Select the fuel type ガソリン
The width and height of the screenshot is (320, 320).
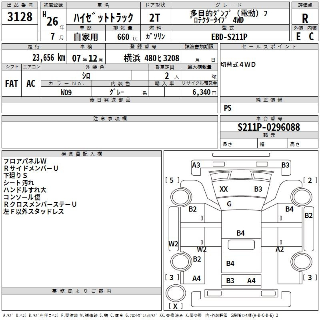point(155,36)
